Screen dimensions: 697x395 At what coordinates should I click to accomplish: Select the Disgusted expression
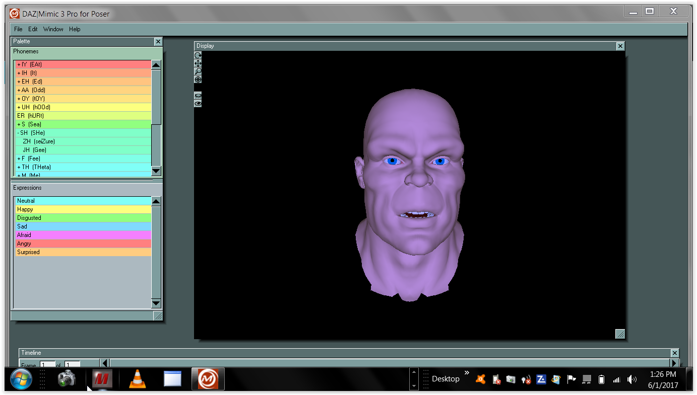click(x=83, y=218)
